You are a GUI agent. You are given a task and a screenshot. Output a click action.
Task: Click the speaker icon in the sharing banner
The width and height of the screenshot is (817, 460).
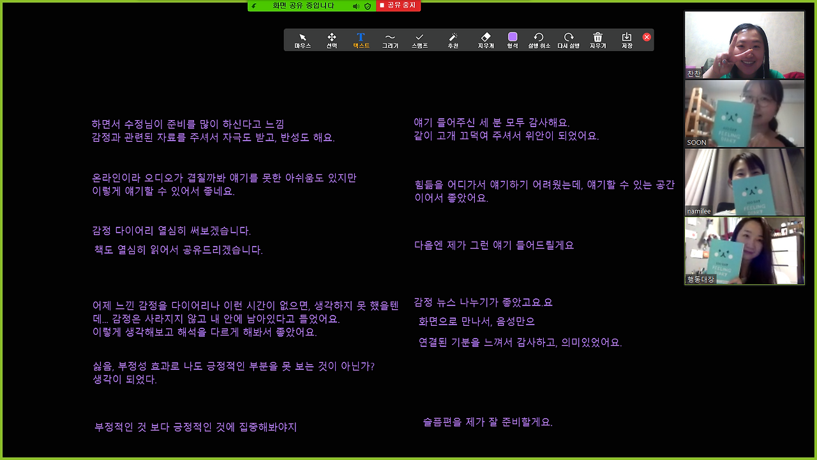tap(355, 5)
